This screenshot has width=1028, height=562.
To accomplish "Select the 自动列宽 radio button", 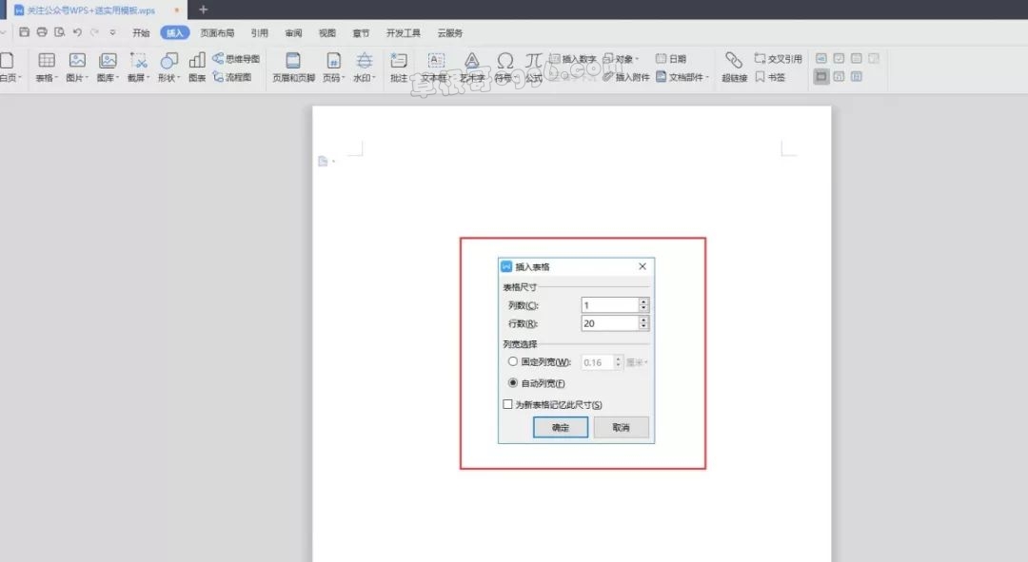I will (x=513, y=383).
